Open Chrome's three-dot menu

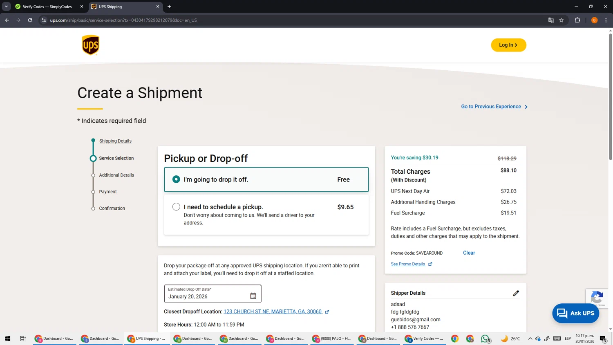[606, 20]
